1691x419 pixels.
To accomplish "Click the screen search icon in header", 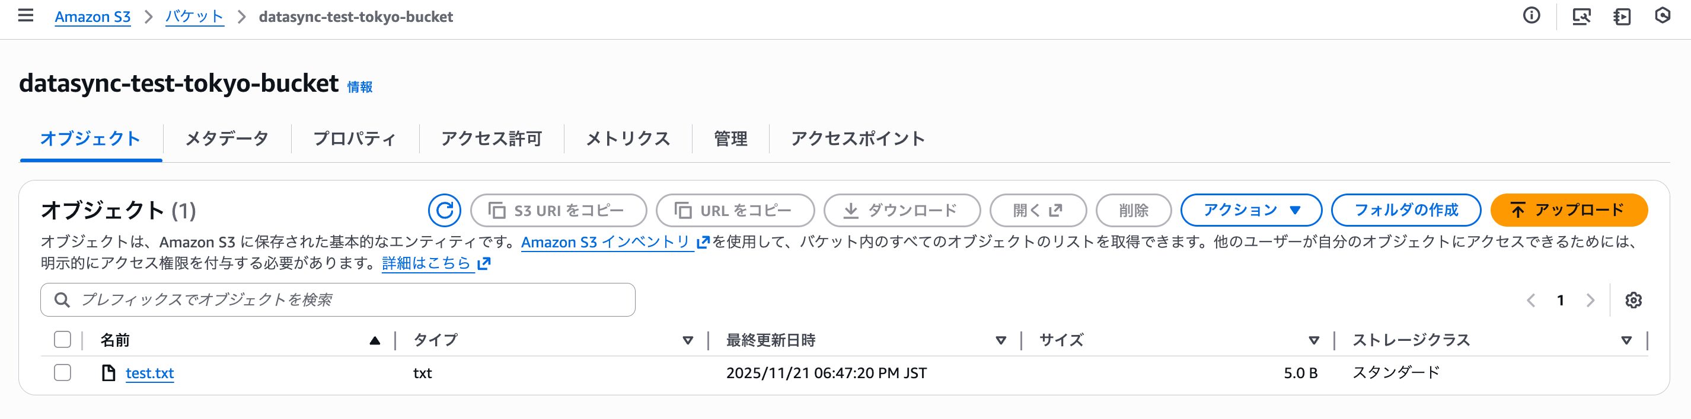I will point(1581,17).
